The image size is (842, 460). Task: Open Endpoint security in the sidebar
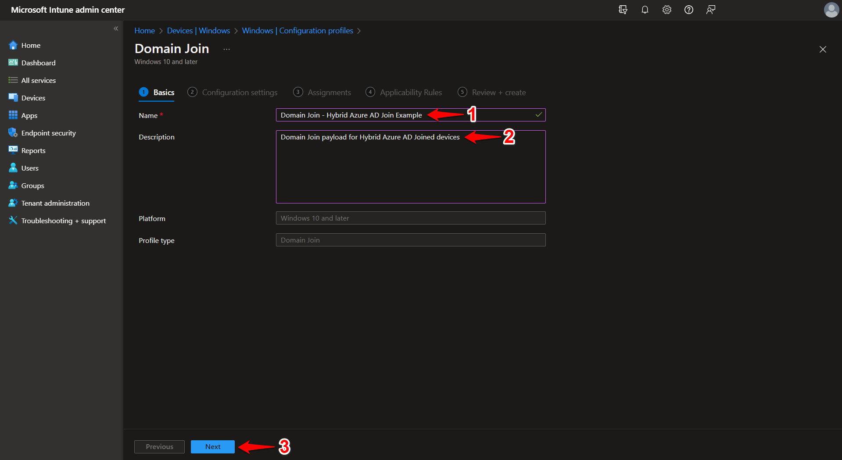click(x=48, y=132)
